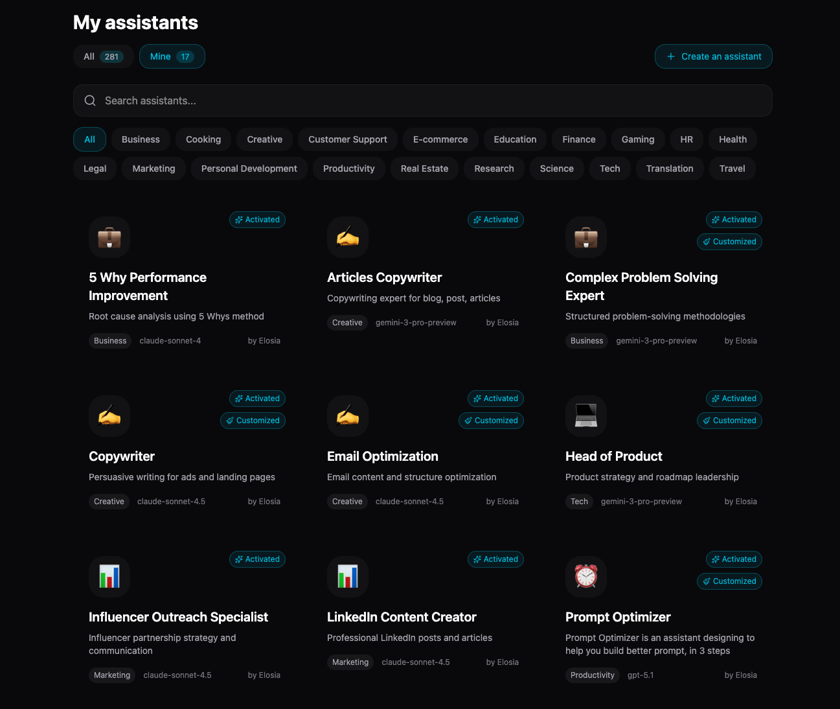Image resolution: width=840 pixels, height=709 pixels.
Task: Filter by the Customer Support category
Action: tap(348, 139)
